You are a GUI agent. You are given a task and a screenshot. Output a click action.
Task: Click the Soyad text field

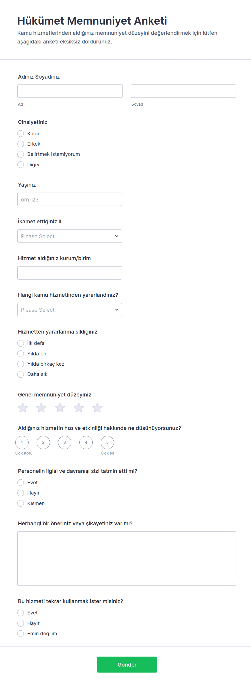[183, 91]
